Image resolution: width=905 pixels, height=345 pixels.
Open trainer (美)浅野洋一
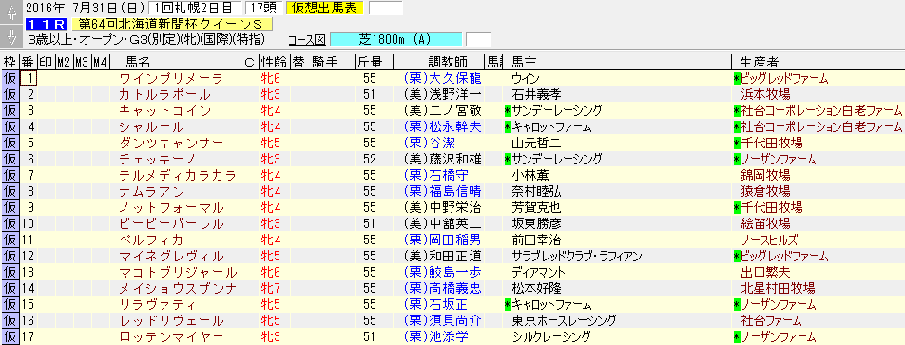coord(442,95)
